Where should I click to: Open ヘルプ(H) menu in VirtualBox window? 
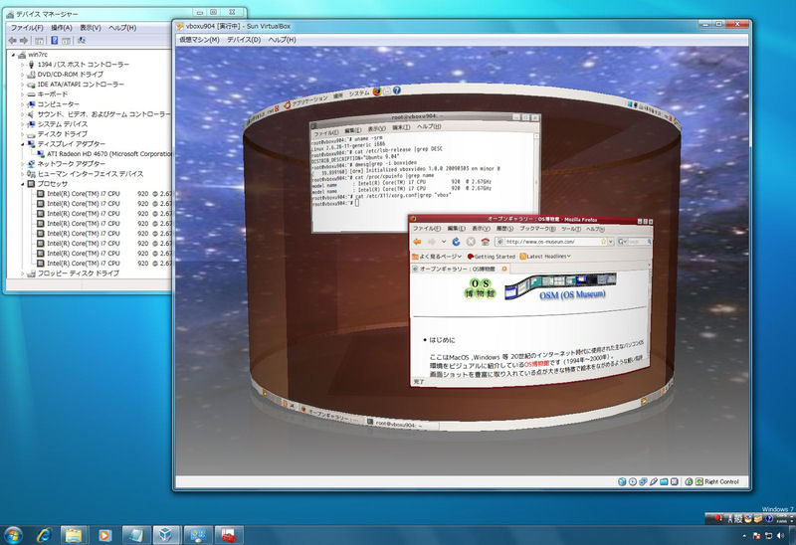pos(282,40)
